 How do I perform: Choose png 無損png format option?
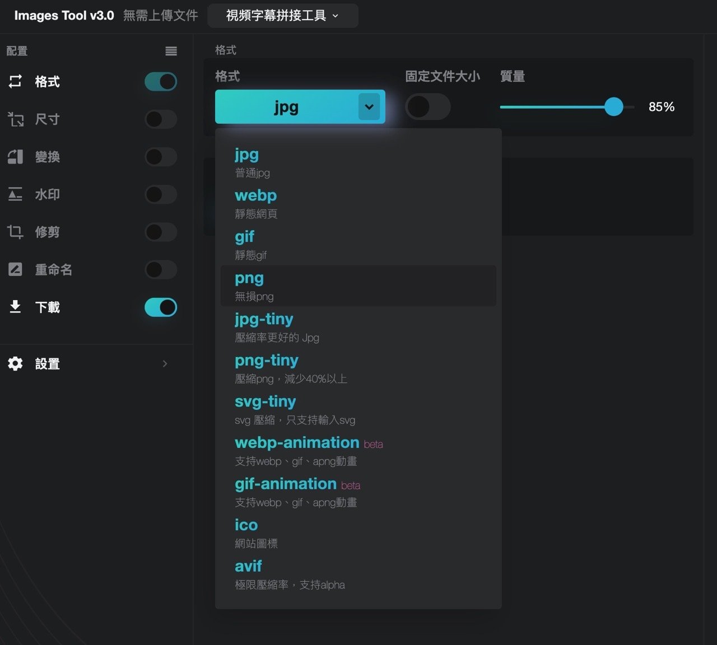coord(358,286)
